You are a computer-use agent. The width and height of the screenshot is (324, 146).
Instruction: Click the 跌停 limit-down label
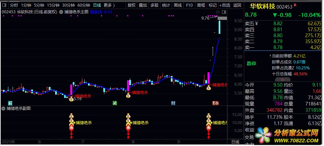252,63
